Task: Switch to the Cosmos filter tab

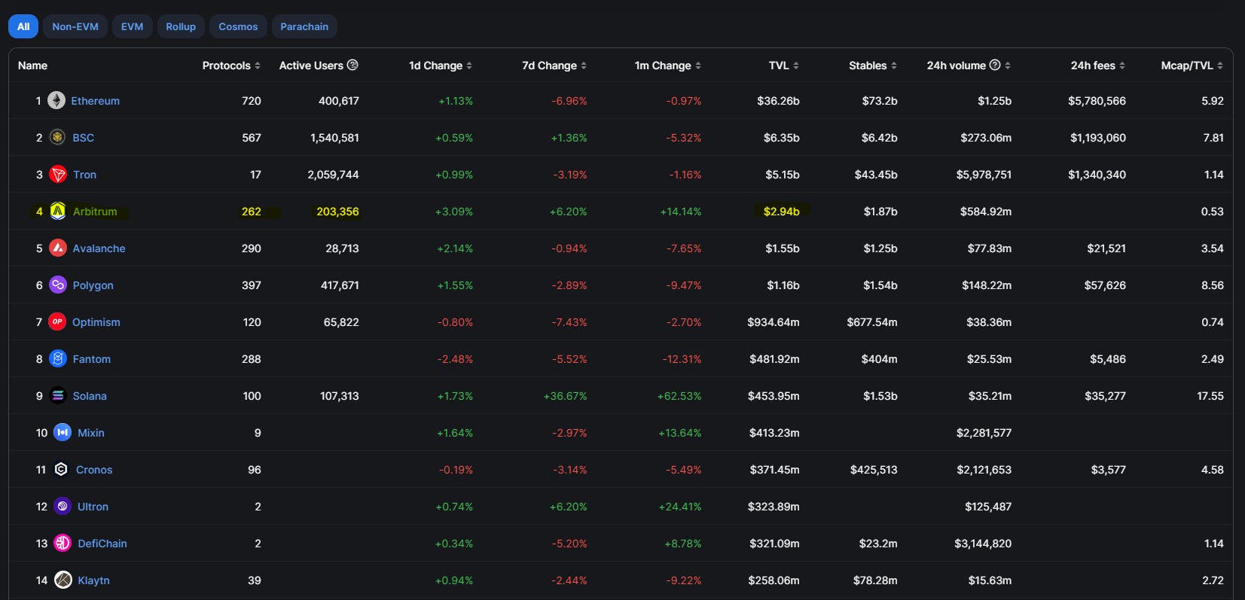Action: tap(238, 26)
